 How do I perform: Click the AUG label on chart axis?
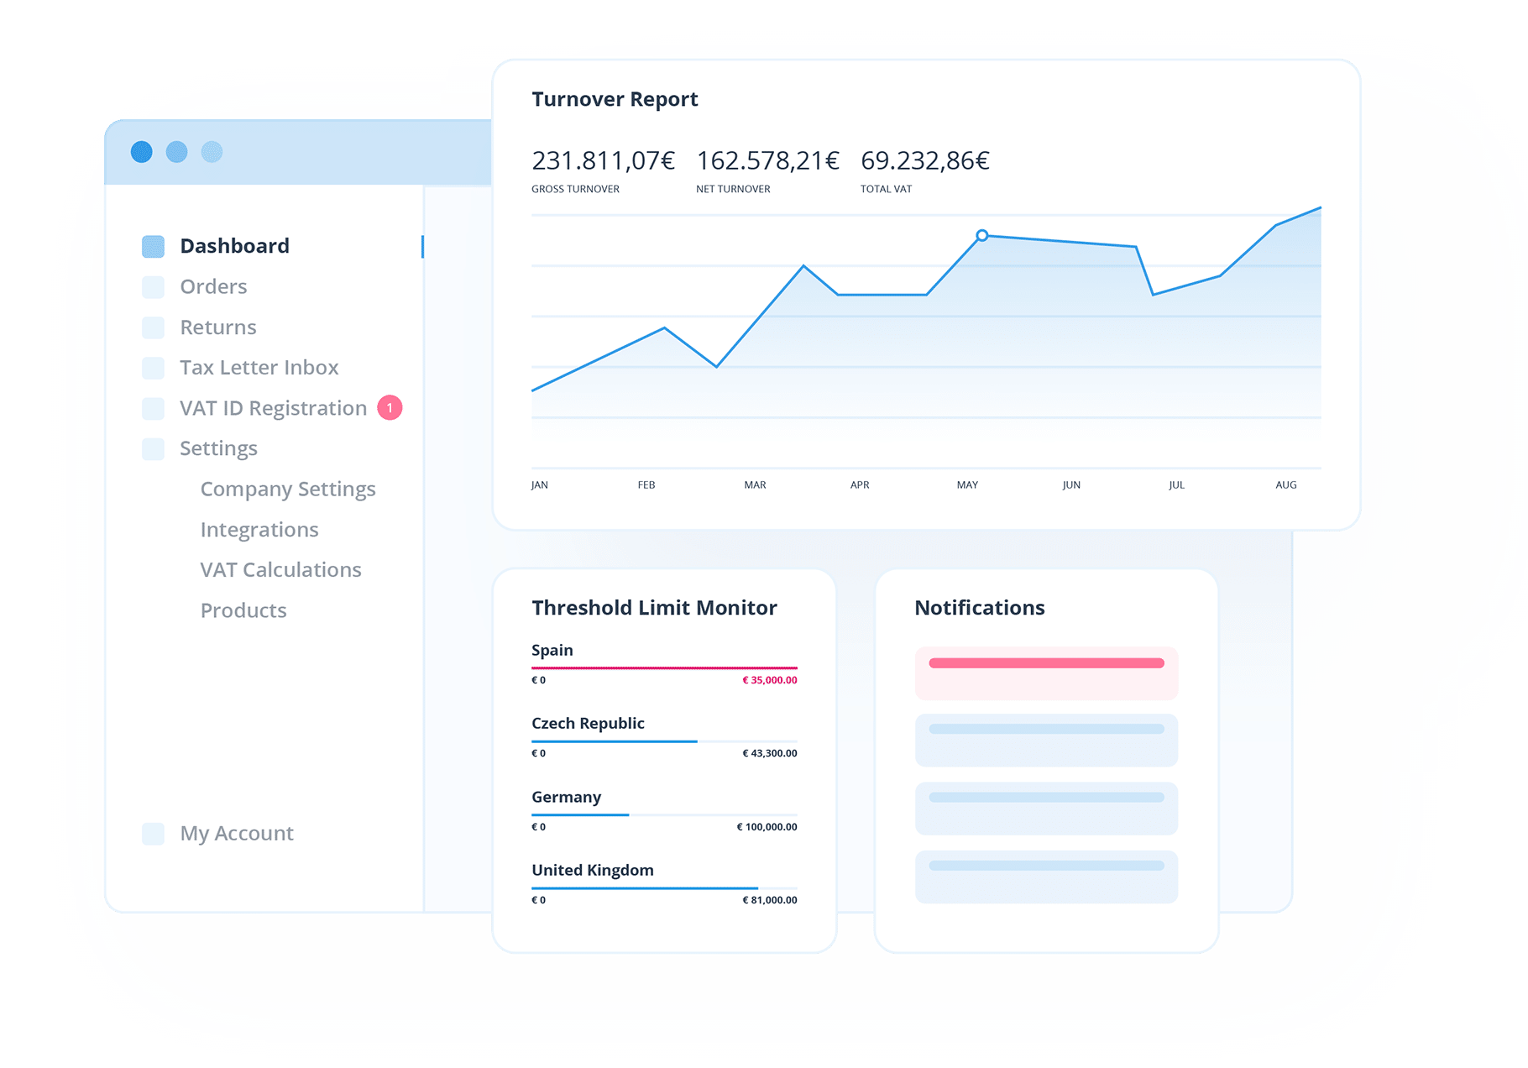1286,485
